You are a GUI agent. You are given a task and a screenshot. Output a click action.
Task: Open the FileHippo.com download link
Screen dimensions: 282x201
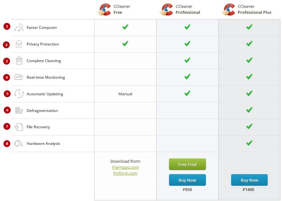click(x=125, y=167)
